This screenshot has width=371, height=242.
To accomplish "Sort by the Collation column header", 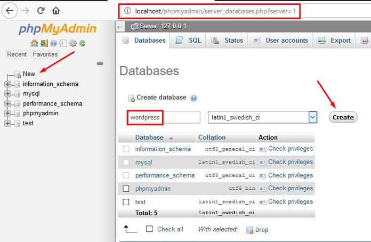I will 212,138.
